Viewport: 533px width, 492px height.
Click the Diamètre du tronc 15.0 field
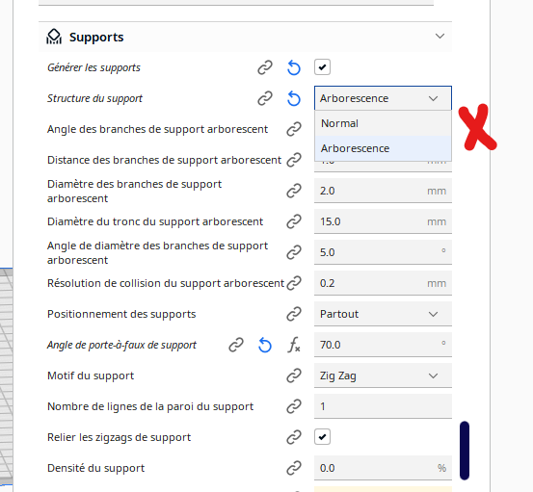(383, 221)
